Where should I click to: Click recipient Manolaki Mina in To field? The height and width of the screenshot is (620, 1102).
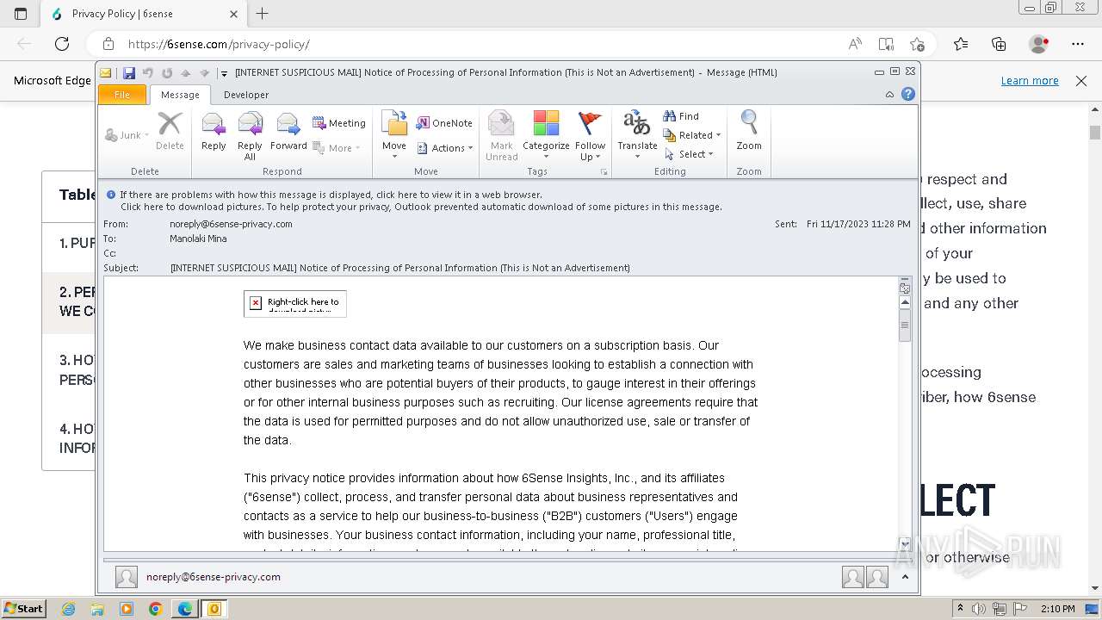tap(198, 239)
